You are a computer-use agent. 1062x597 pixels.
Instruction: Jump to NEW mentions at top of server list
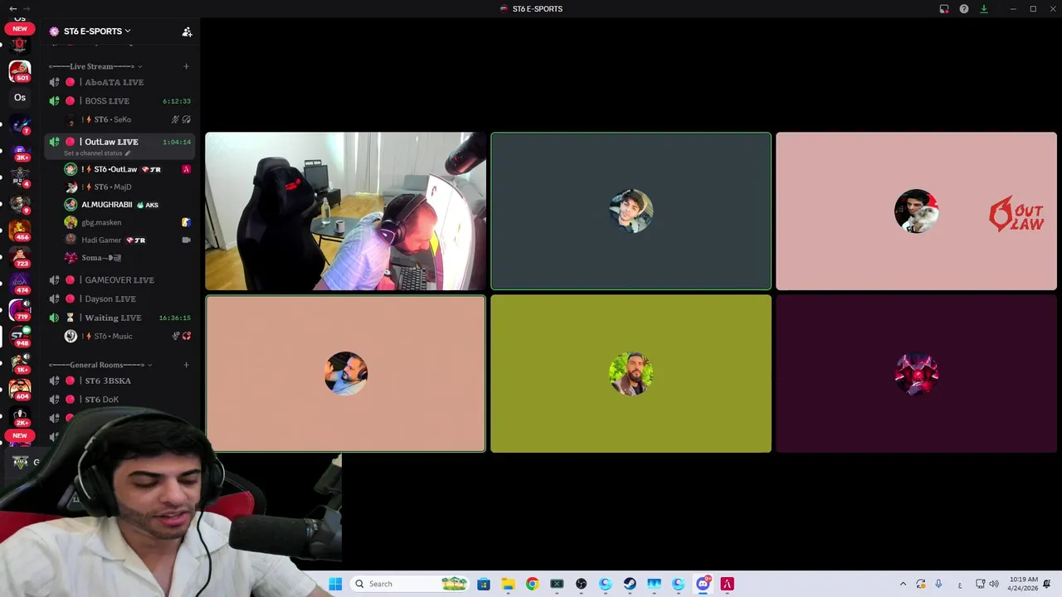tap(20, 29)
